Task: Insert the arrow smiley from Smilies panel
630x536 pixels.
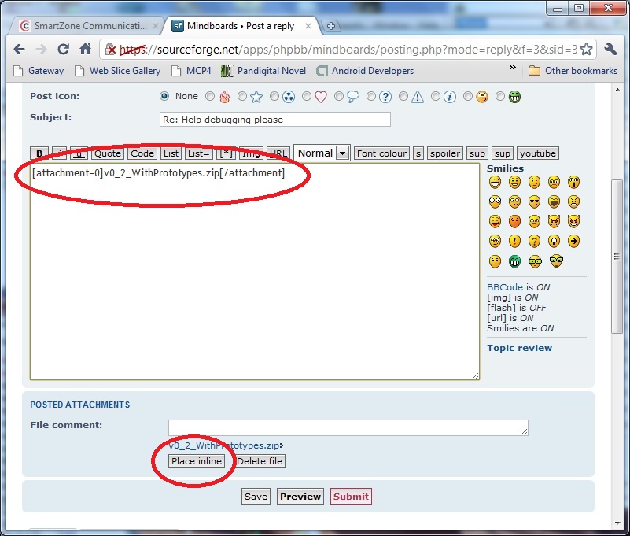Action: coord(573,242)
